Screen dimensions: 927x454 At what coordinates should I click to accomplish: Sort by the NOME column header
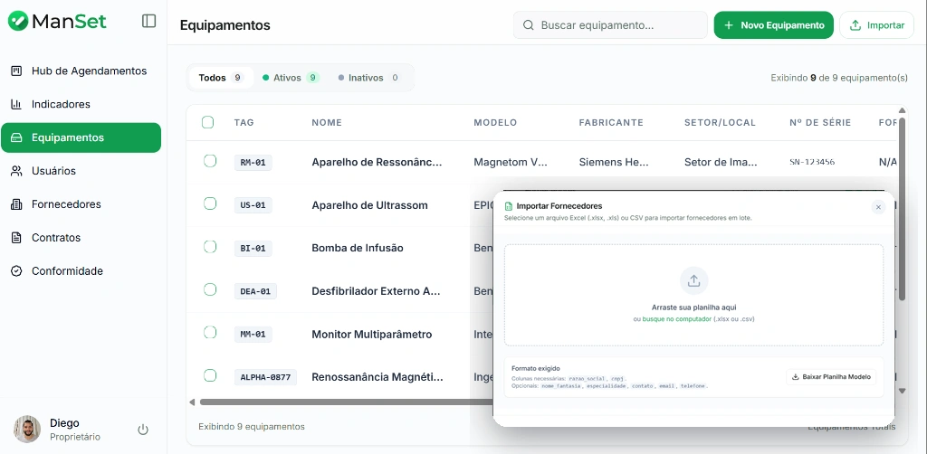[x=327, y=123]
